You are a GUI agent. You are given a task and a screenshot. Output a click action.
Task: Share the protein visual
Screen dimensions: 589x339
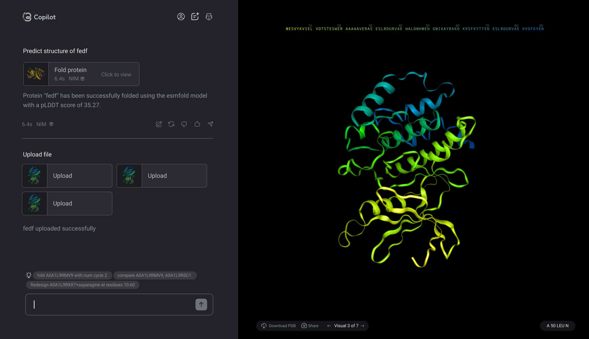click(310, 326)
